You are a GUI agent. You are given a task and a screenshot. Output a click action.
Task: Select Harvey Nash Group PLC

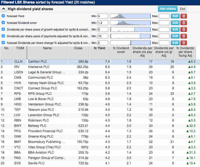100,83
